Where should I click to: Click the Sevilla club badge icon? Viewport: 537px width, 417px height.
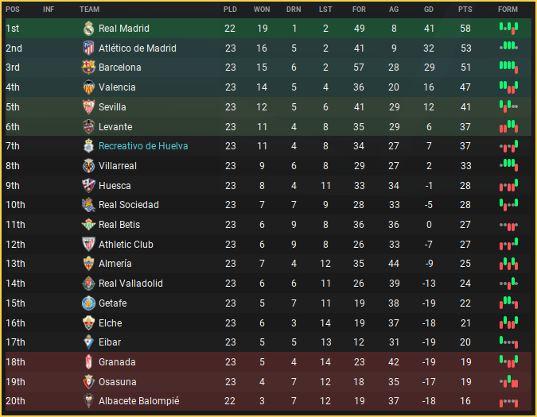[x=88, y=107]
